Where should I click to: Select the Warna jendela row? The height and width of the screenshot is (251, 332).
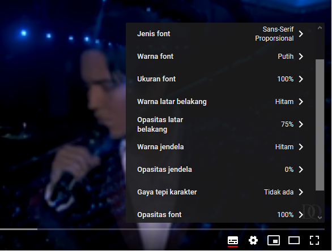coord(220,147)
